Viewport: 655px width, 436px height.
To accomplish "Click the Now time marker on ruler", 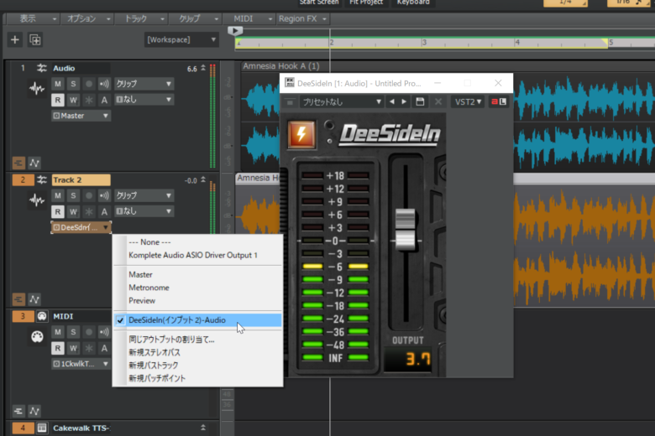I will [235, 30].
